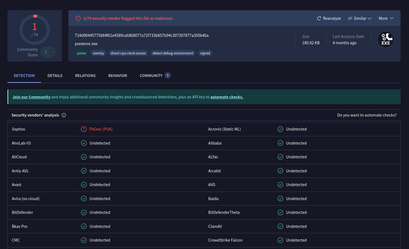Go to the Relations tab
The height and width of the screenshot is (249, 409).
(85, 76)
